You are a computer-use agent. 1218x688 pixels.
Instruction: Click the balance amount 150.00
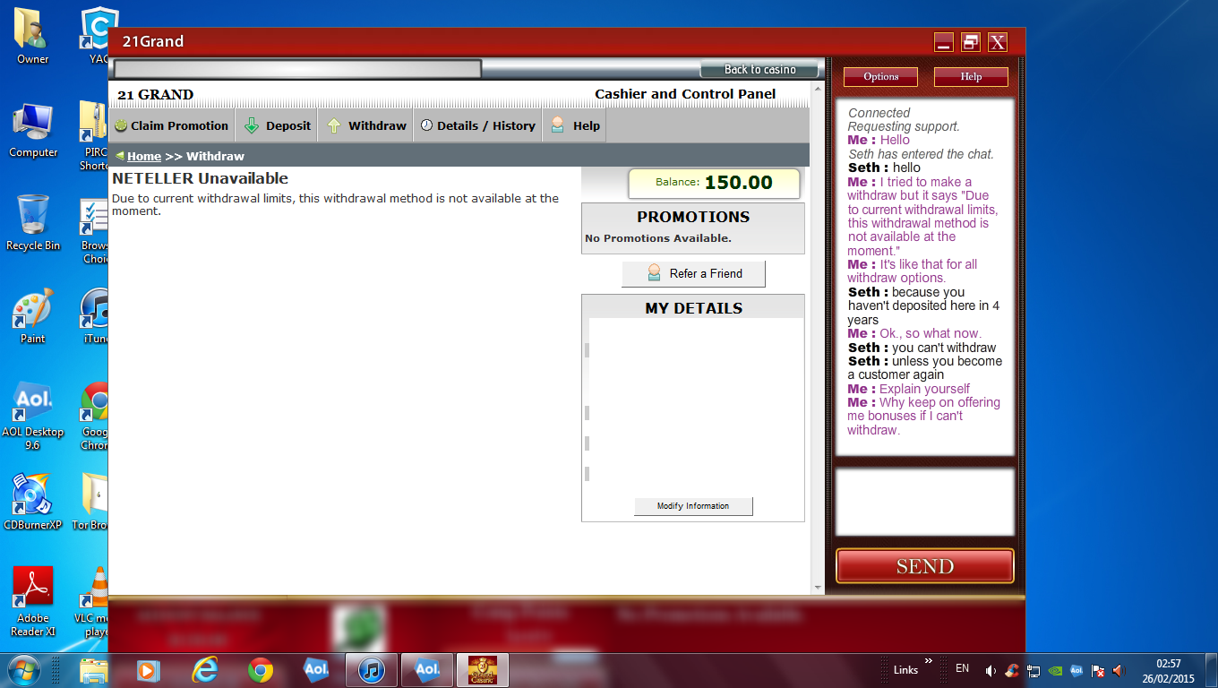click(738, 183)
